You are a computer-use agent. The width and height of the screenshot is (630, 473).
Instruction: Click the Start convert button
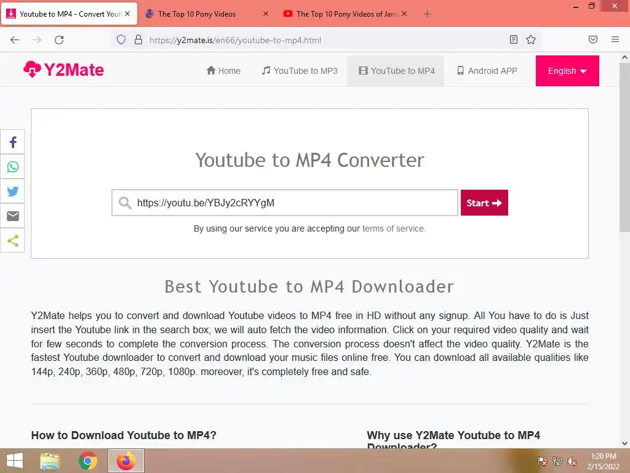pyautogui.click(x=484, y=203)
